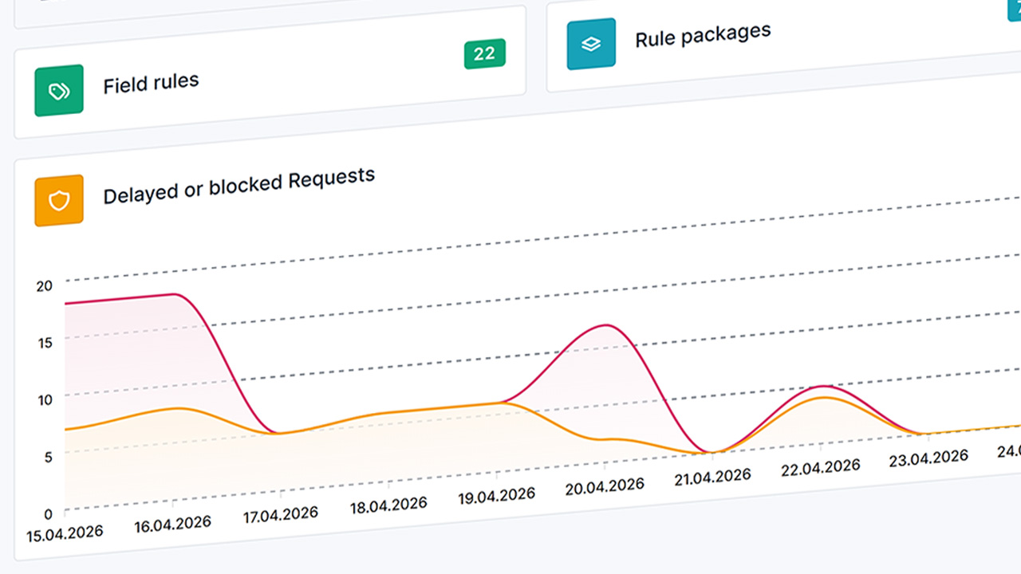This screenshot has height=574, width=1021.
Task: Click the 17.04.2026 axis date label
Action: pyautogui.click(x=281, y=514)
